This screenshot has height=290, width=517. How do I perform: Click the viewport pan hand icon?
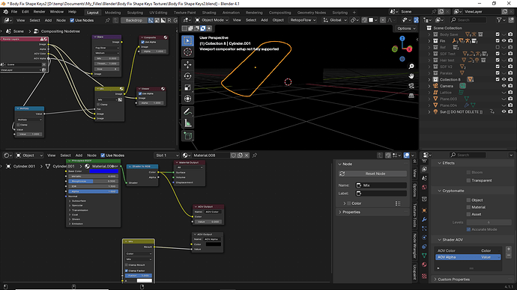tap(411, 76)
